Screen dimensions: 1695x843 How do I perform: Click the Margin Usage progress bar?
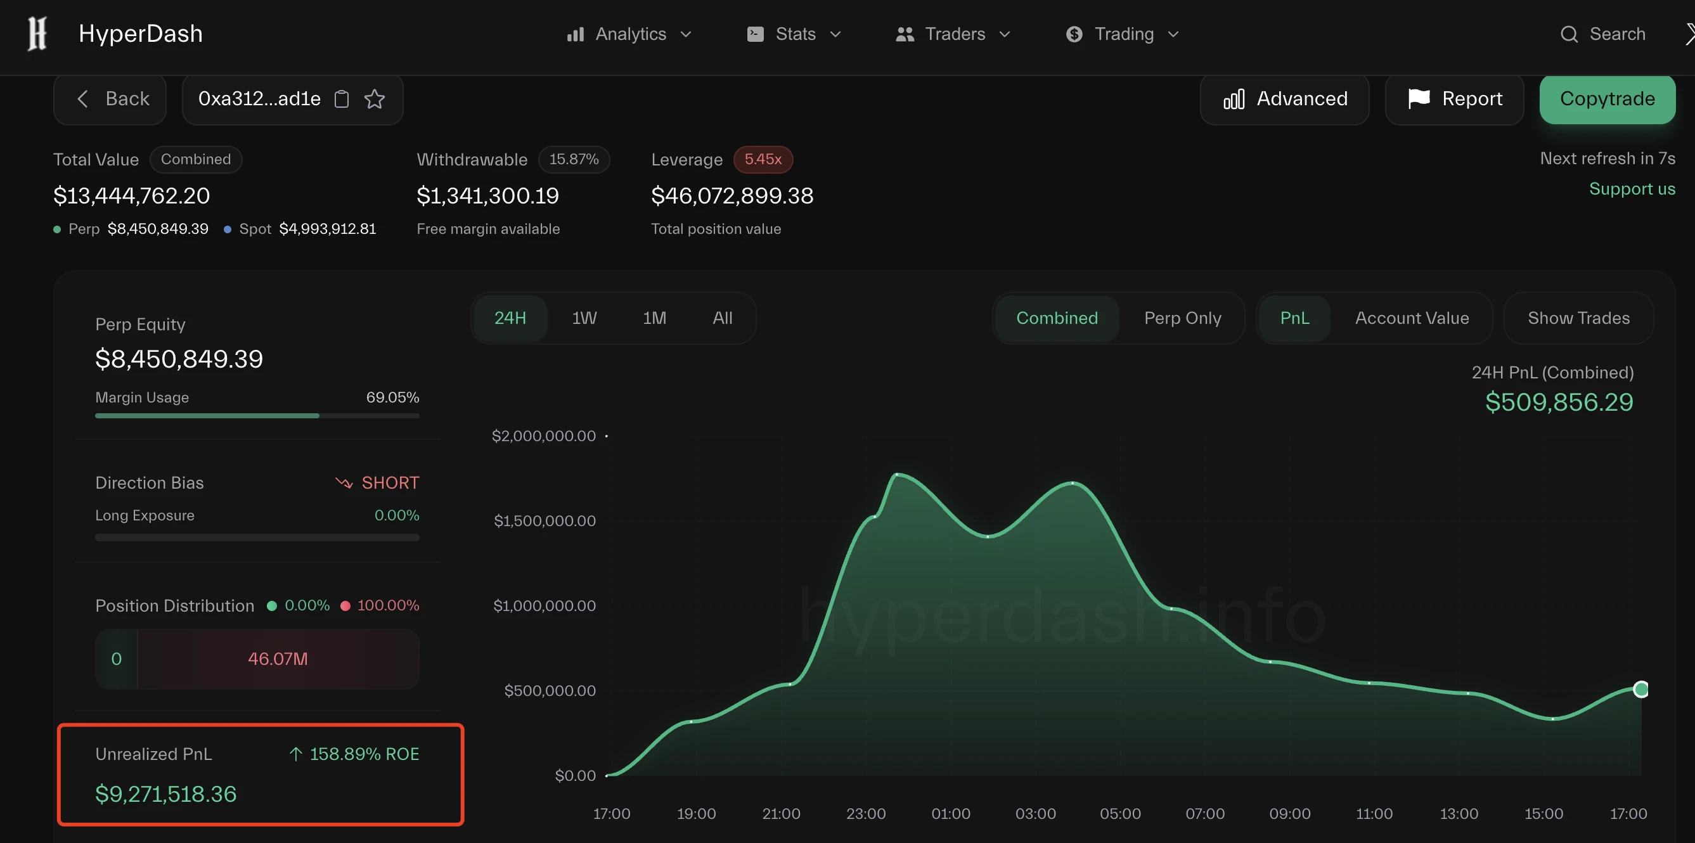(257, 415)
